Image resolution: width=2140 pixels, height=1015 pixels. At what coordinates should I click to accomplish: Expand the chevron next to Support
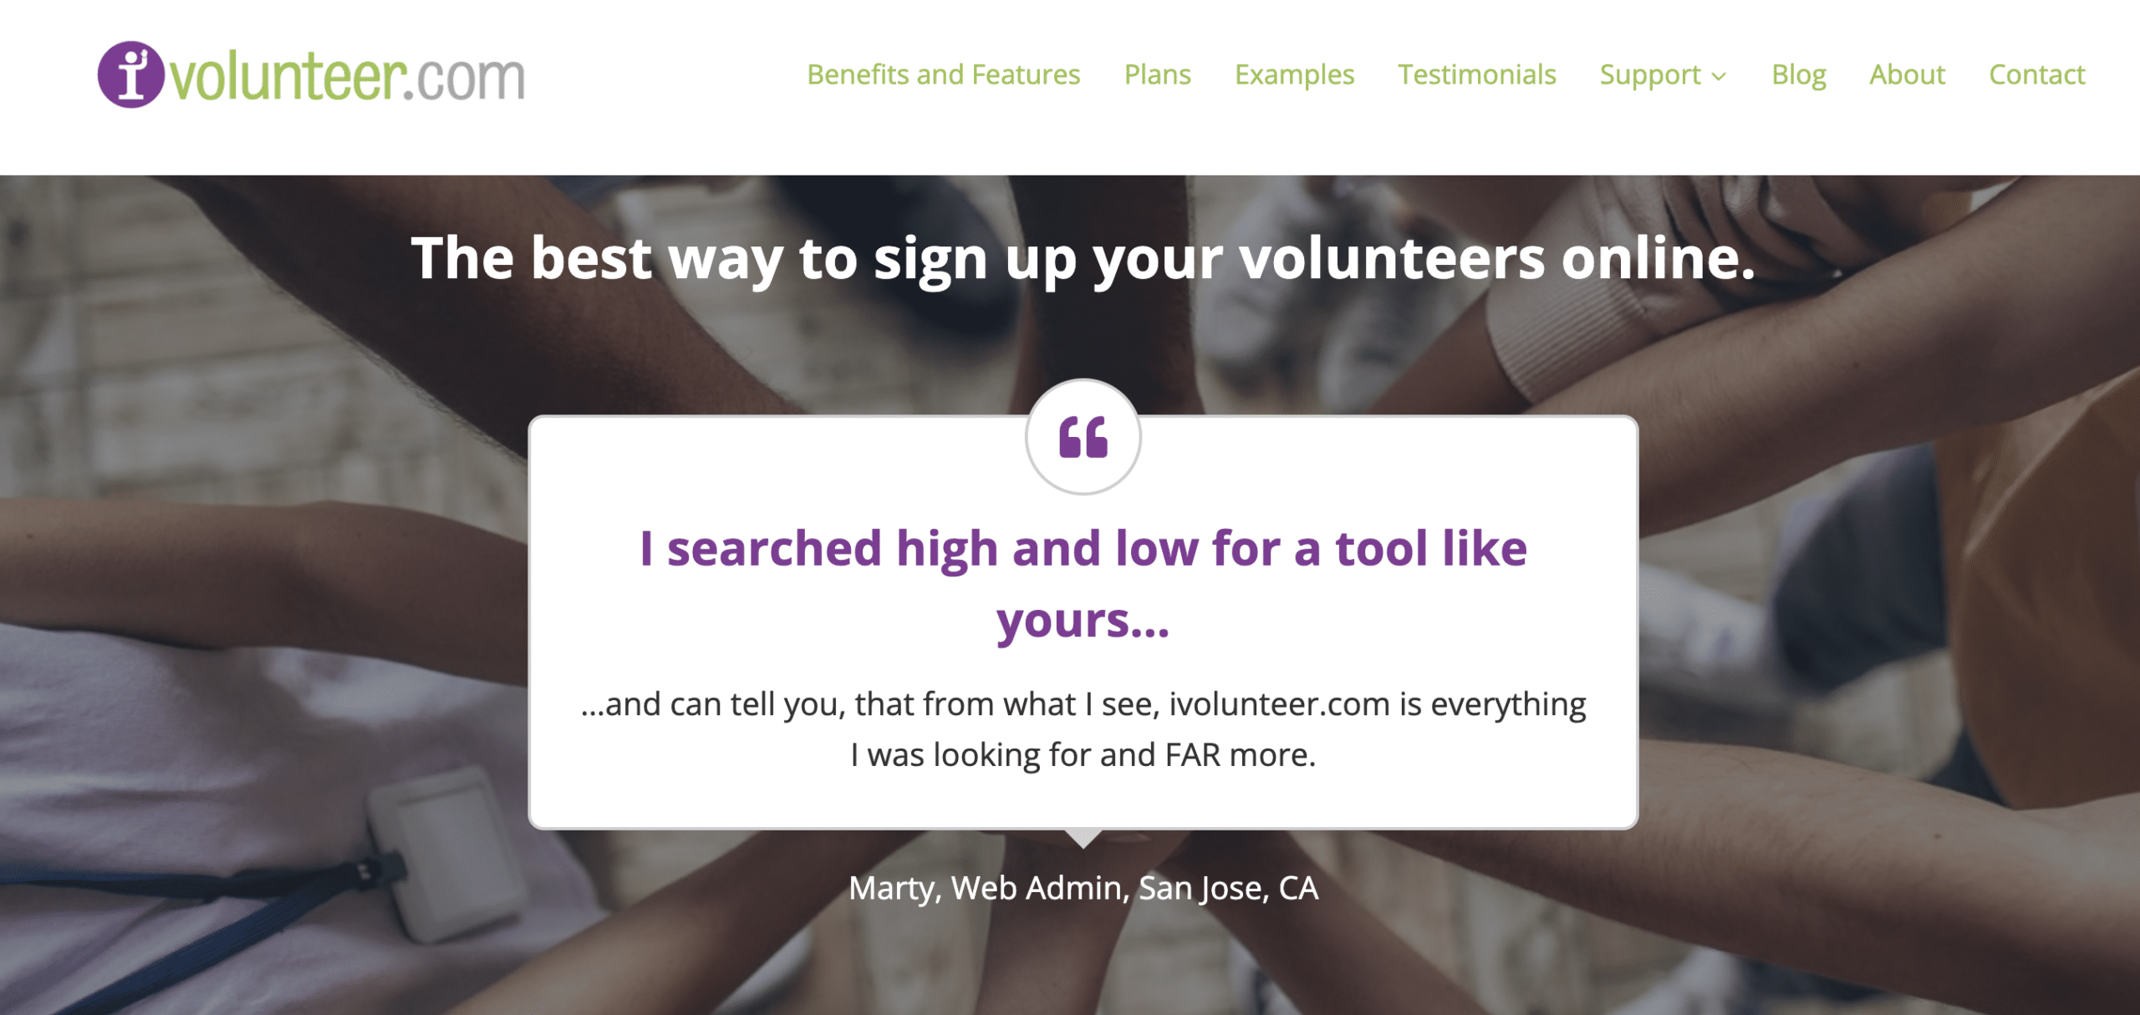point(1719,77)
